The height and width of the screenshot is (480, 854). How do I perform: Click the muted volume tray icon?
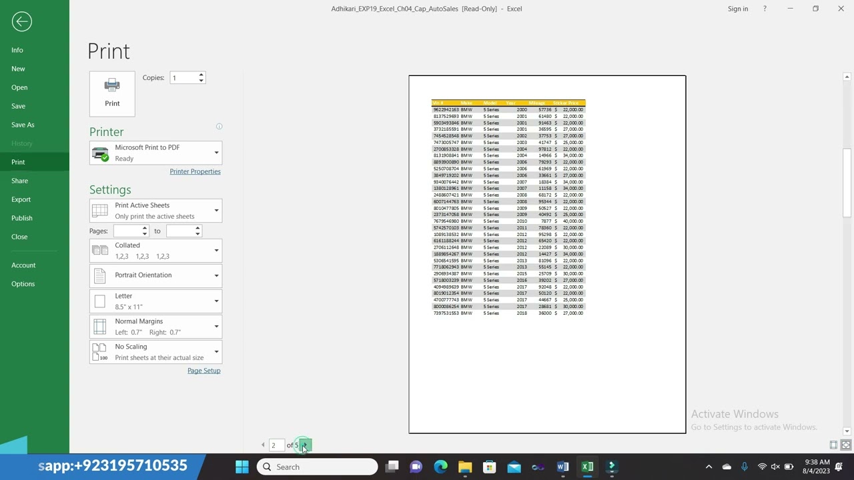coord(775,467)
